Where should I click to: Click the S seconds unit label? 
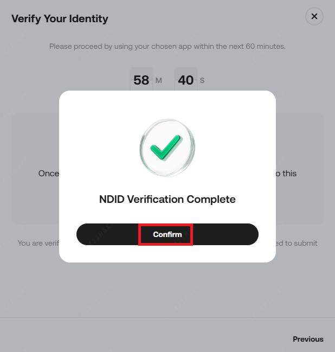click(x=202, y=81)
